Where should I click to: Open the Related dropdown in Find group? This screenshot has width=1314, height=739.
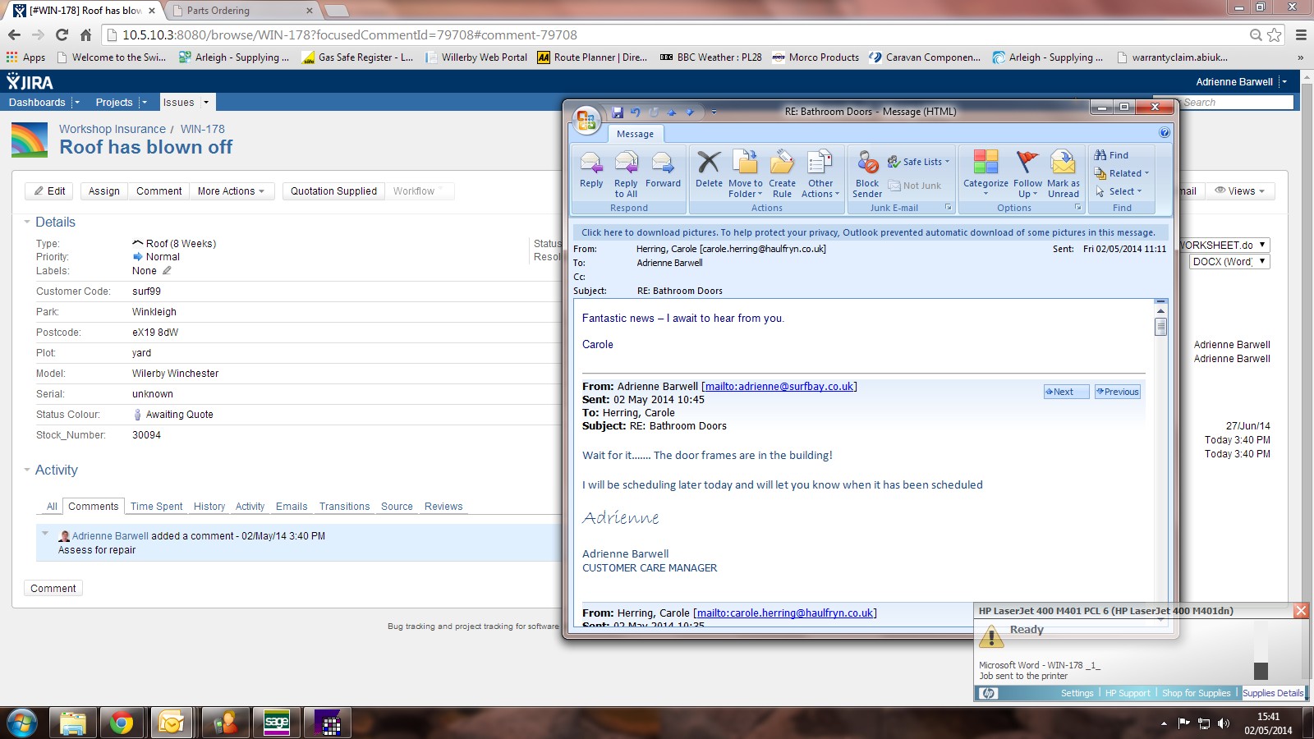(1122, 173)
